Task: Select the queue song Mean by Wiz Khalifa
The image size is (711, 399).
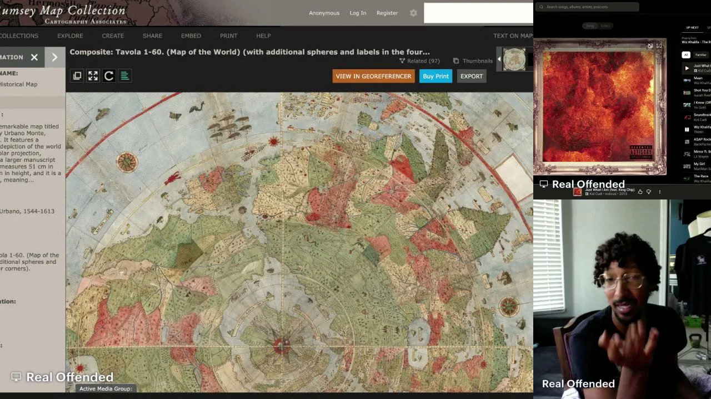Action: 697,80
